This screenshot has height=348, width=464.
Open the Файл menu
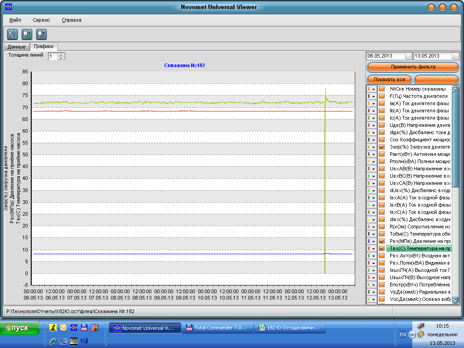pos(15,20)
